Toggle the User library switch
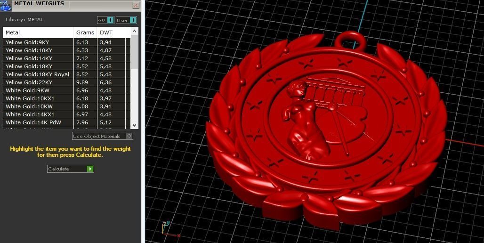This screenshot has height=243, width=484. pos(126,20)
